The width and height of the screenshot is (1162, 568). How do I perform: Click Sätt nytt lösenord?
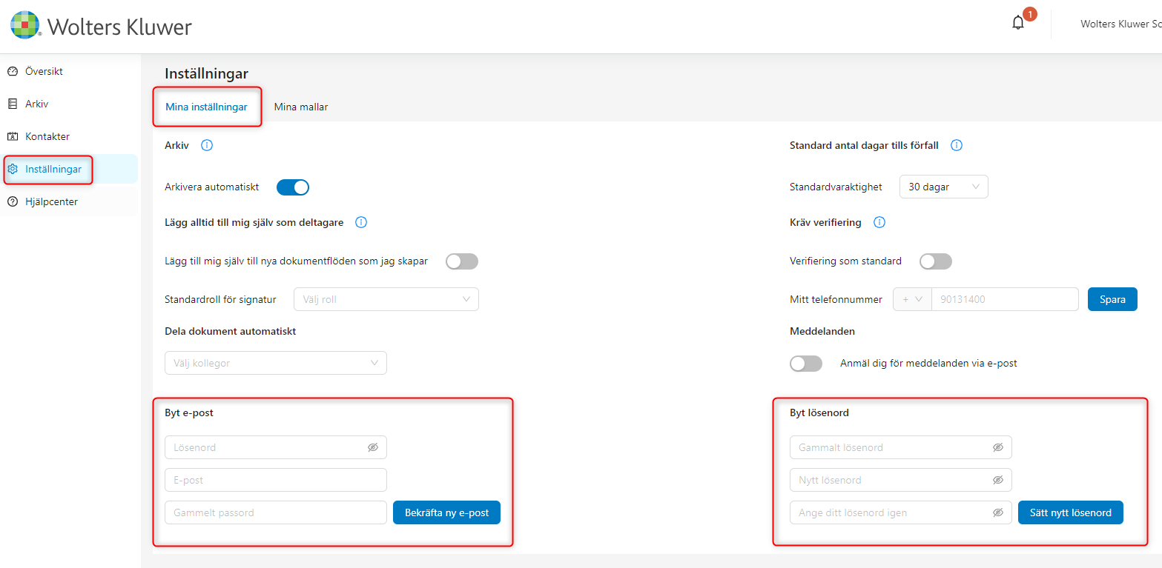1071,512
